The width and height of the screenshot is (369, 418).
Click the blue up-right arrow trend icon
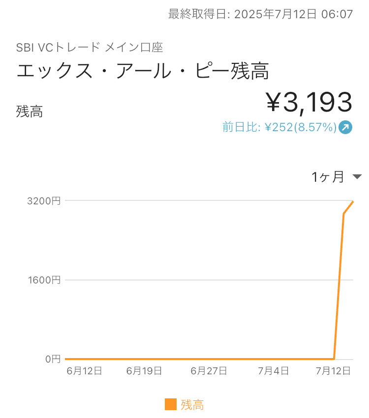pyautogui.click(x=345, y=127)
